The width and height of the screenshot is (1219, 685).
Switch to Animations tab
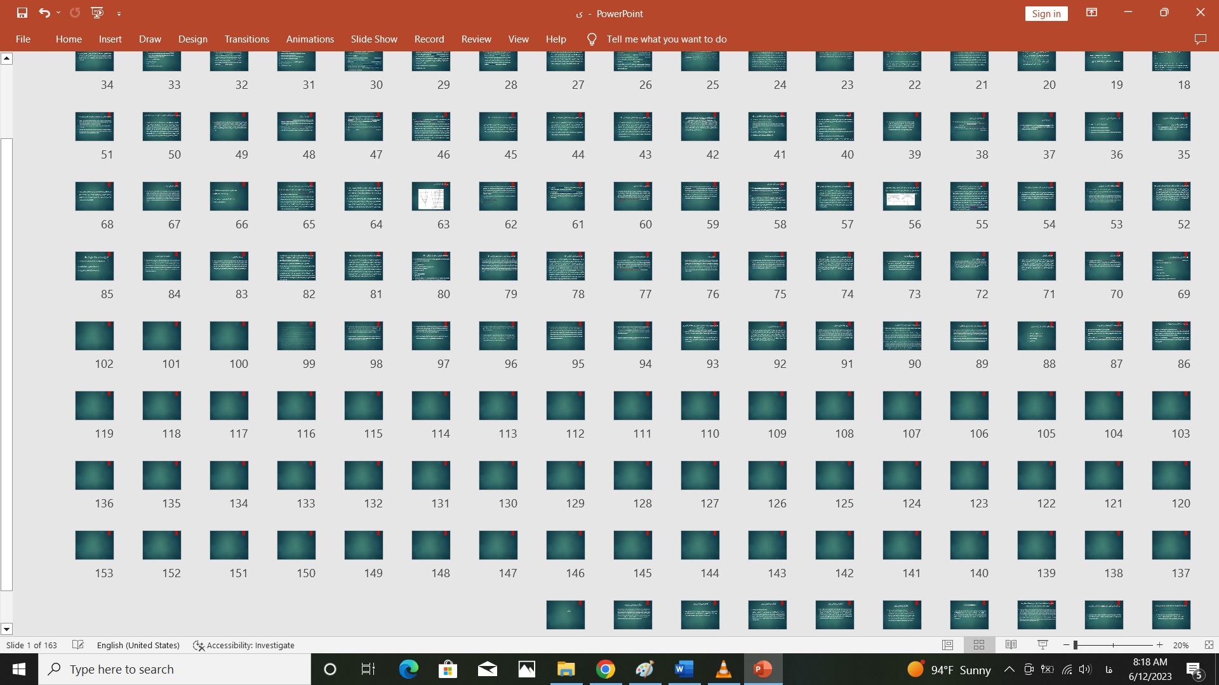tap(310, 39)
